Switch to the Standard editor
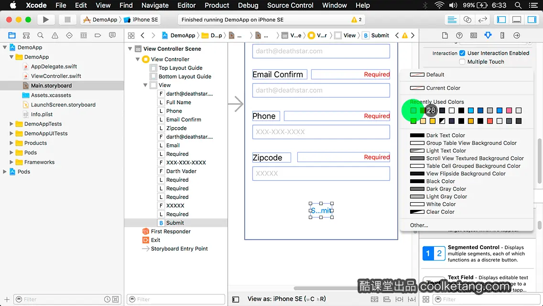The width and height of the screenshot is (543, 306). (x=452, y=20)
